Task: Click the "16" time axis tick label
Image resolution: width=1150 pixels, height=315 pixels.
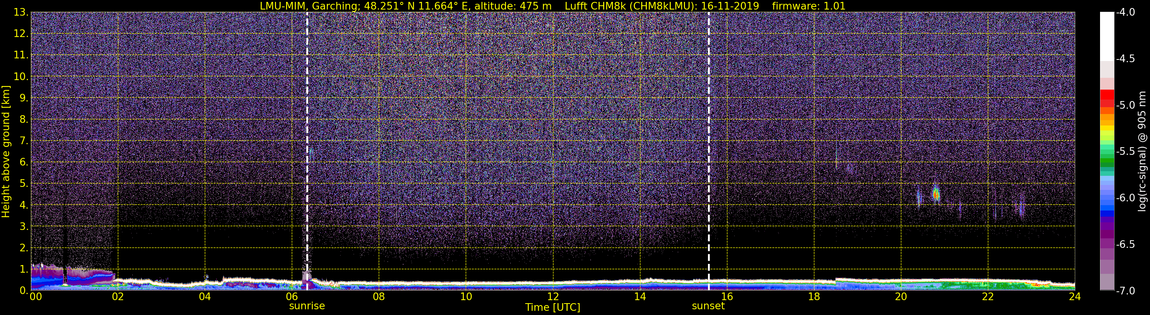Action: pyautogui.click(x=727, y=297)
